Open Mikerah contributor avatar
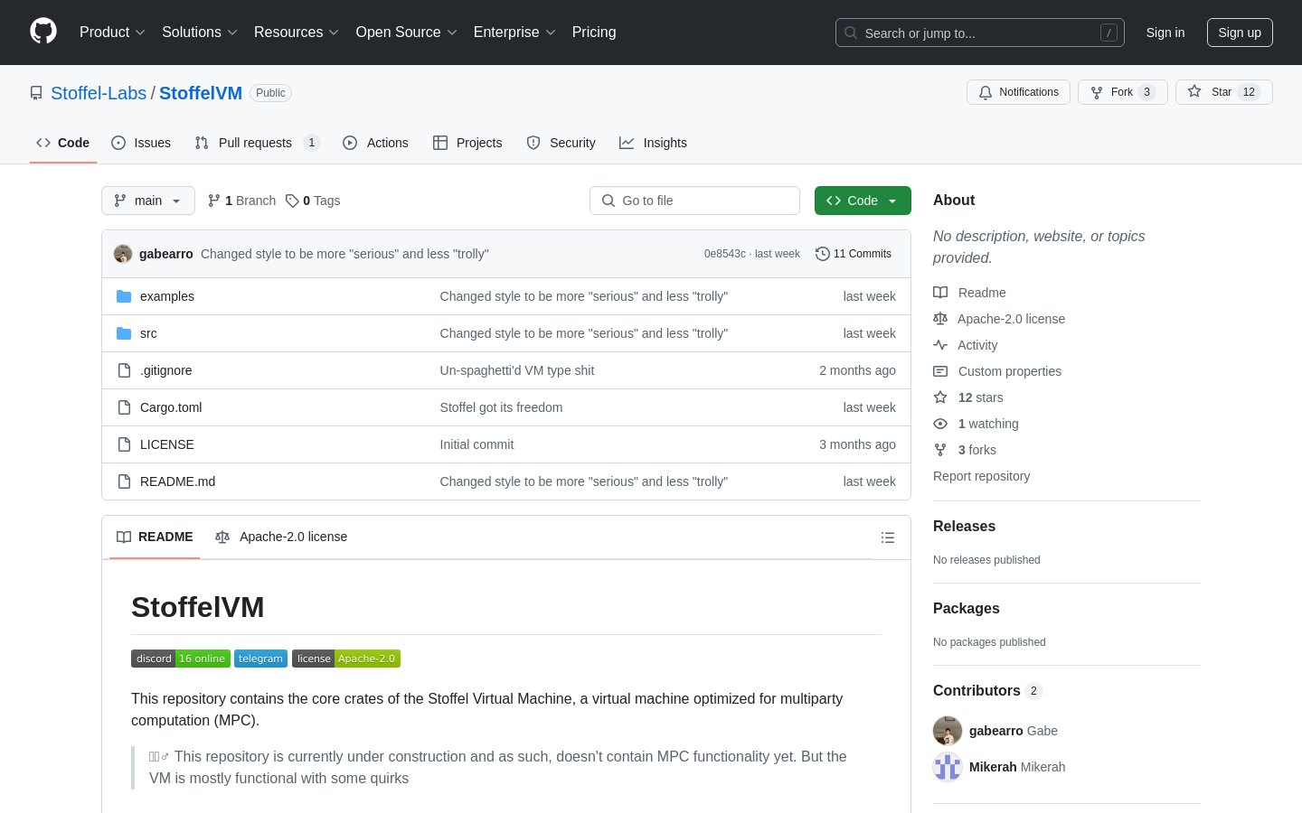 click(948, 767)
